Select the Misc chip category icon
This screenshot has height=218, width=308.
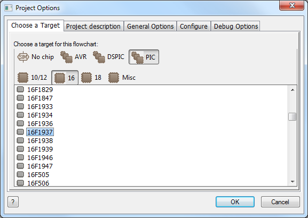[114, 78]
